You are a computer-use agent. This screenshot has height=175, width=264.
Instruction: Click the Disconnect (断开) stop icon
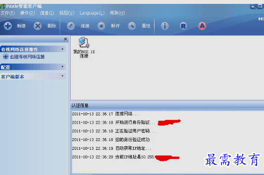tap(101, 26)
